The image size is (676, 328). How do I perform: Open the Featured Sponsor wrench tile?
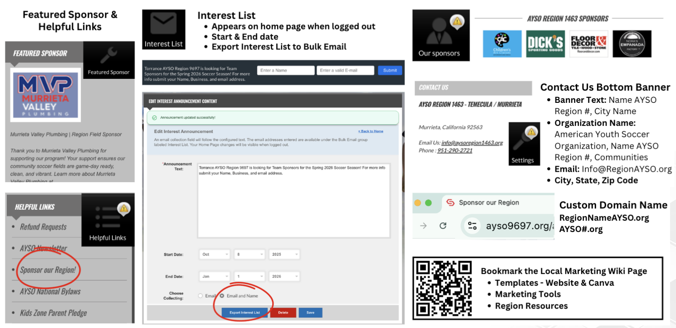tap(109, 60)
